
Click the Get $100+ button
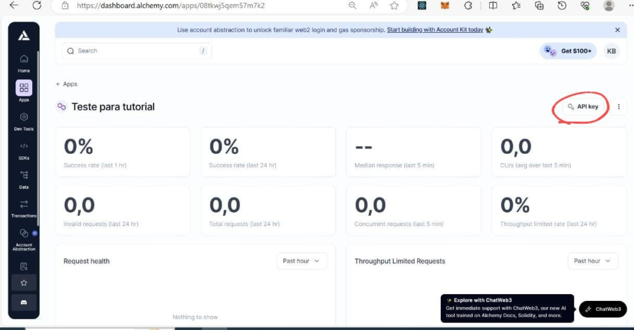pos(568,51)
